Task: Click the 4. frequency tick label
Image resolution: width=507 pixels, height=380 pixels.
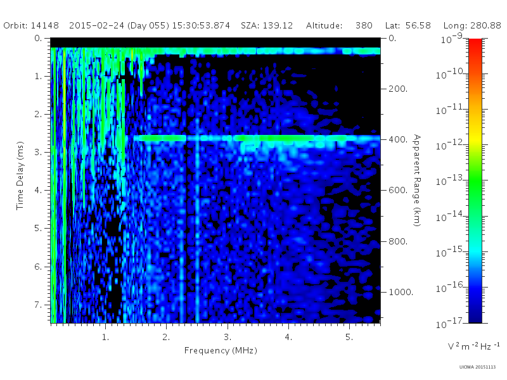Action: pos(288,337)
